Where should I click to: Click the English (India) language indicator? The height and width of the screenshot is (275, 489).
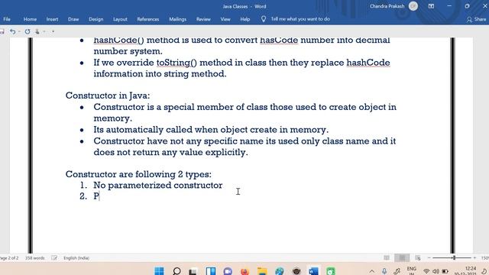pos(76,258)
